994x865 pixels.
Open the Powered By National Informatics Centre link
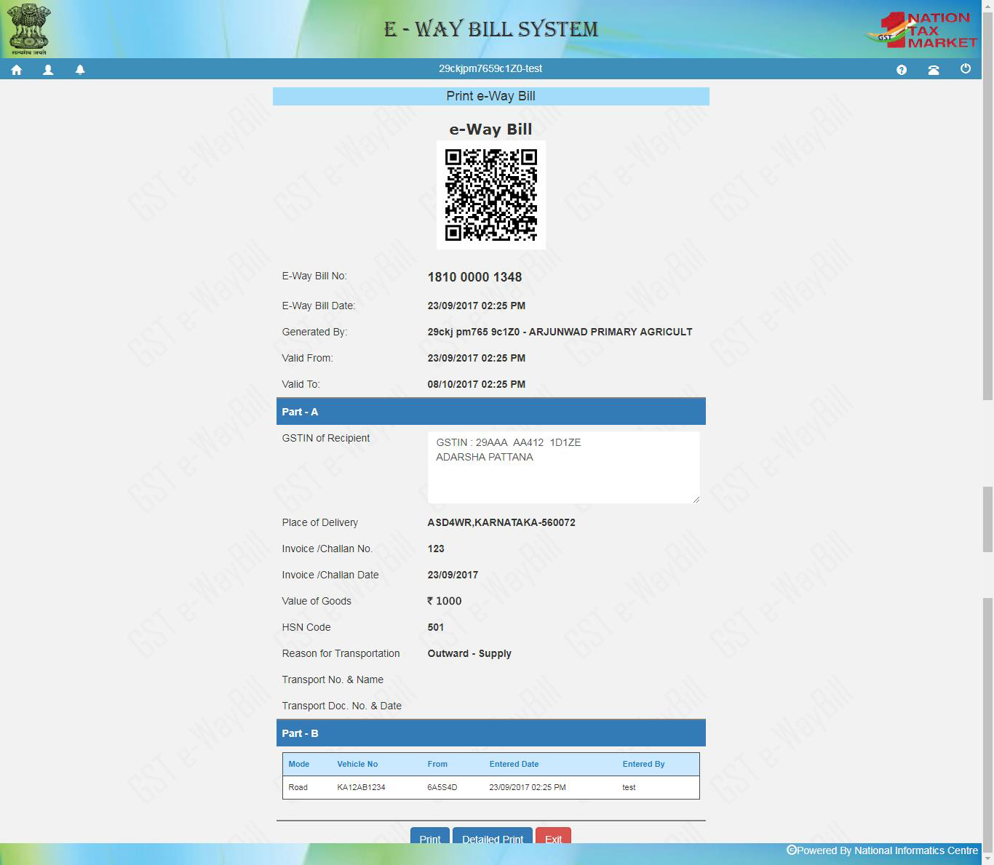pyautogui.click(x=886, y=850)
